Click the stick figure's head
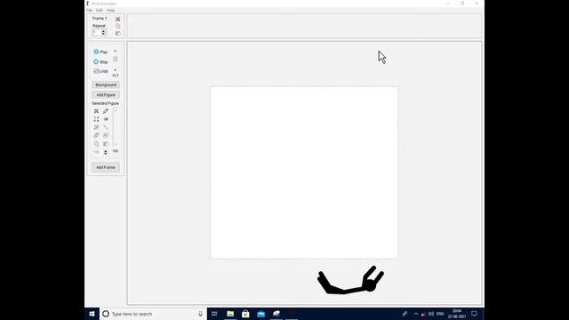The height and width of the screenshot is (320, 569). [x=370, y=286]
